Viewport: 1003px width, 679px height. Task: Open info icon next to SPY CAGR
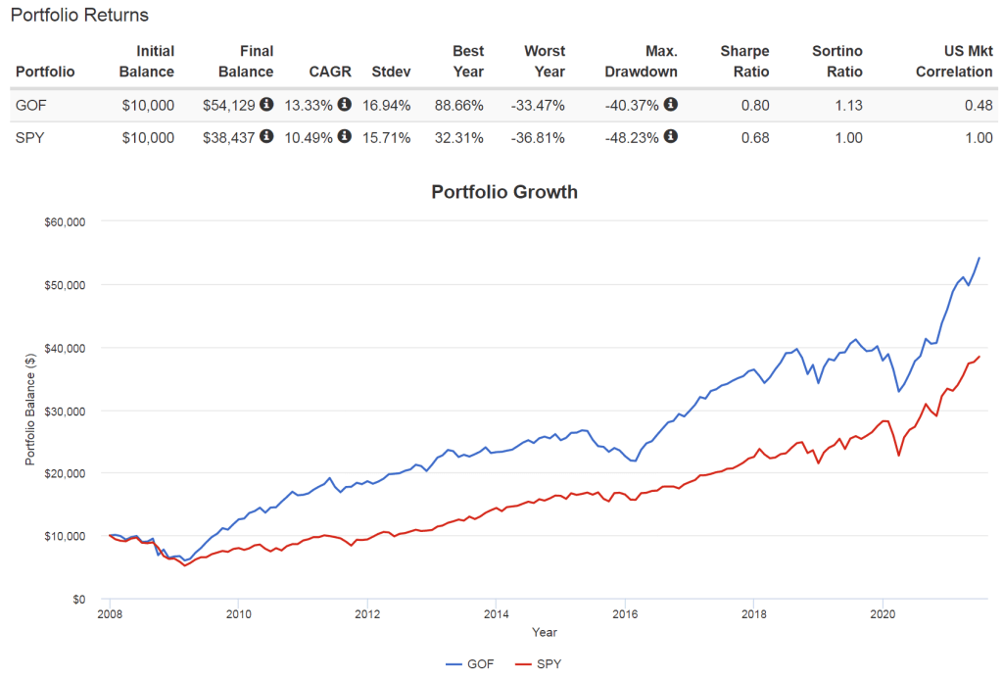pyautogui.click(x=345, y=137)
